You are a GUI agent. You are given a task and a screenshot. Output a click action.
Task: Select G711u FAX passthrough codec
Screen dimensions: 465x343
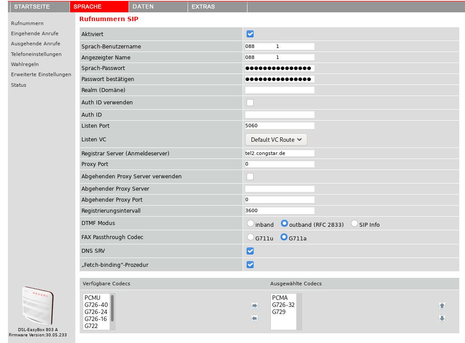[x=251, y=237]
